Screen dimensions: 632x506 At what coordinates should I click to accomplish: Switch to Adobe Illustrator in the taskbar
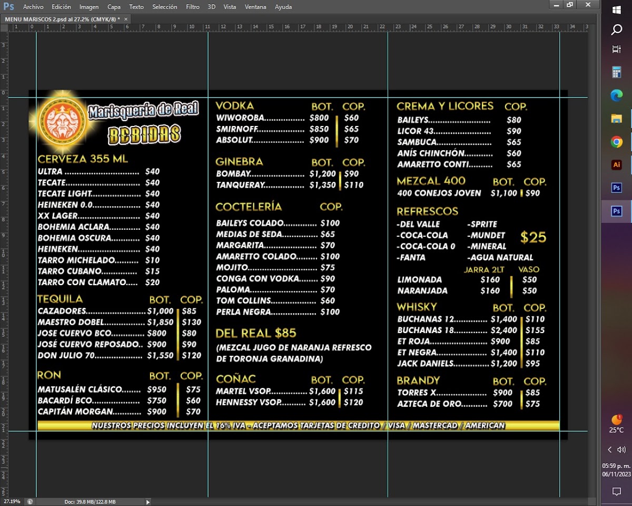pos(617,165)
